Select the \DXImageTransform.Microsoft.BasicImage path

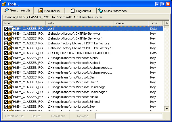[x=77, y=87]
